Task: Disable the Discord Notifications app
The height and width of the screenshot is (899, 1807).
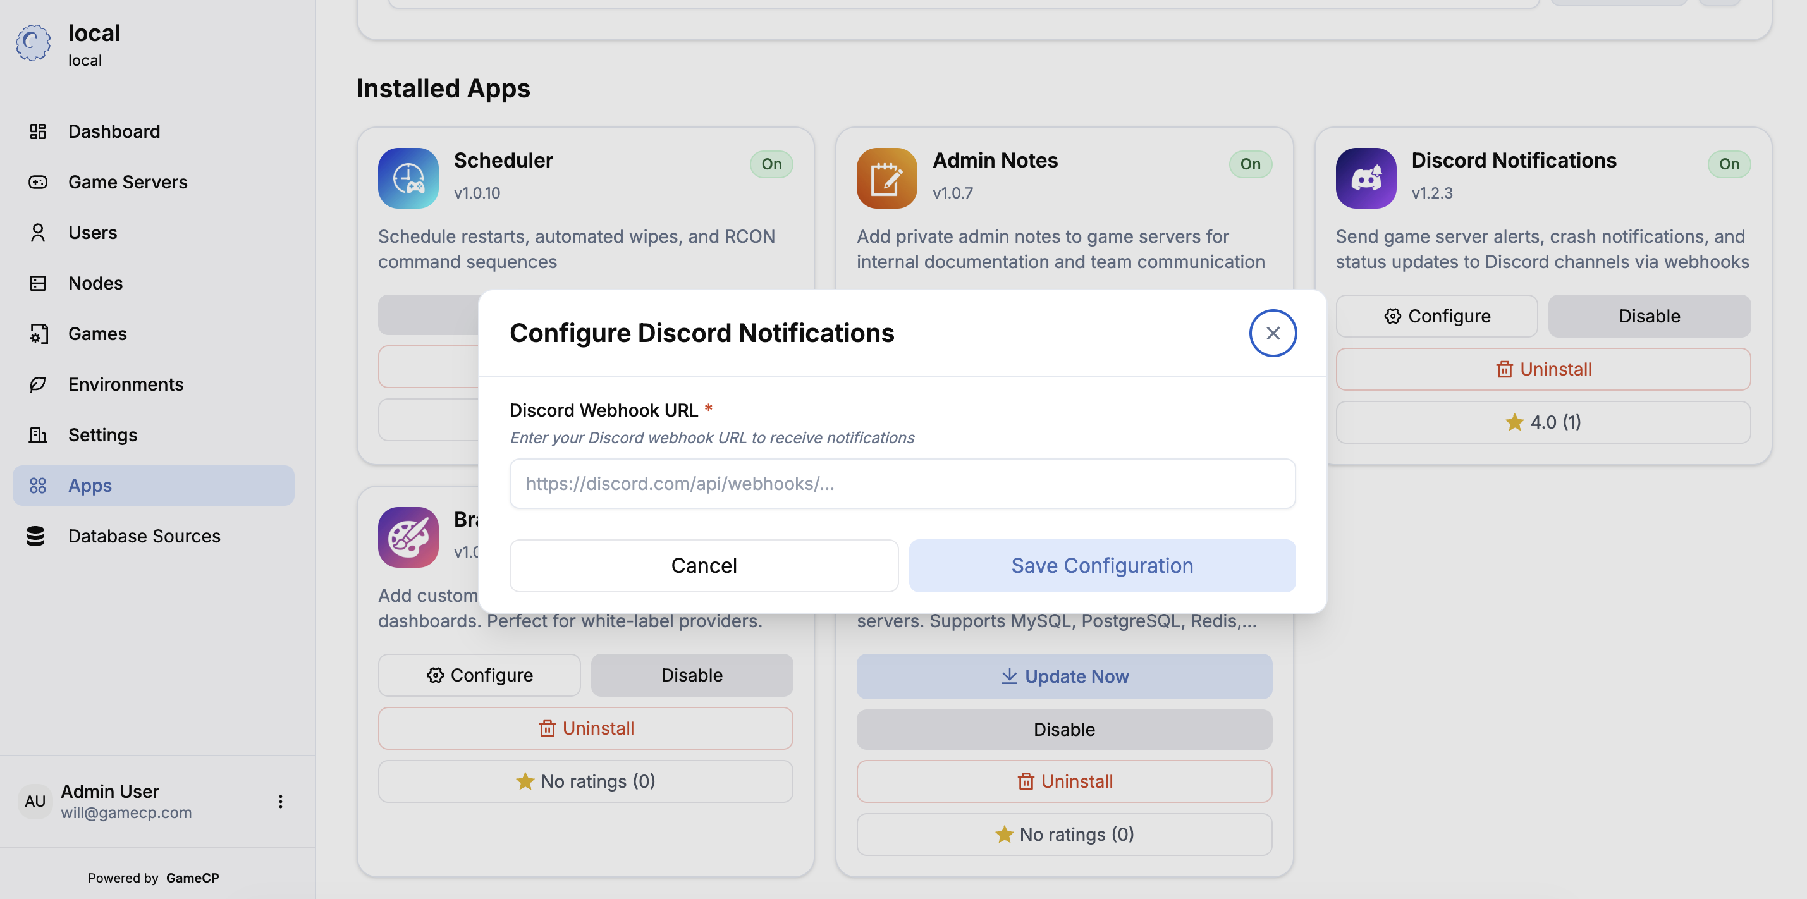Action: [x=1648, y=315]
